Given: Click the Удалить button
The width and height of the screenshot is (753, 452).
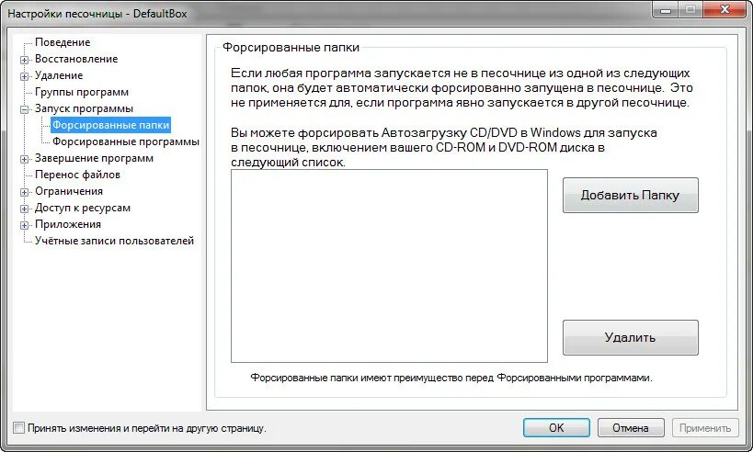Looking at the screenshot, I should coord(631,338).
